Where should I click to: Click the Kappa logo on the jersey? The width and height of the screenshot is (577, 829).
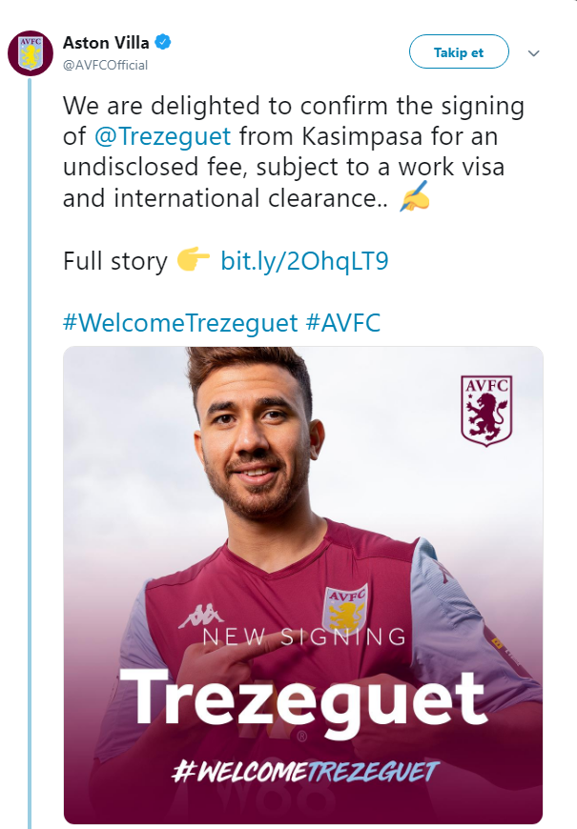point(202,615)
